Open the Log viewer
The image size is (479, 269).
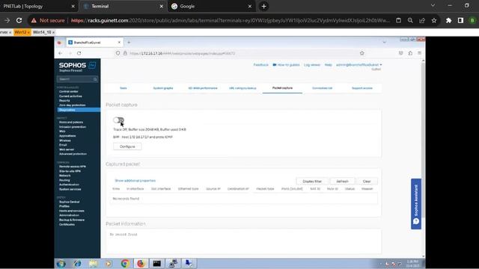(312, 65)
